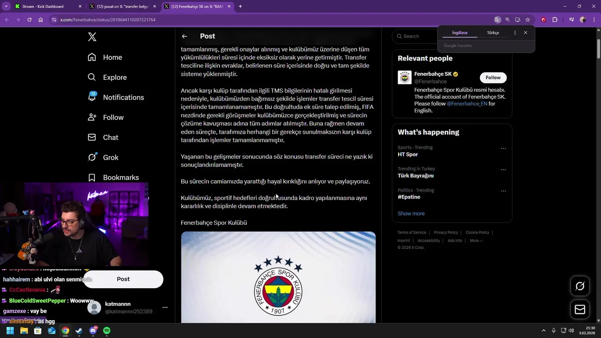Focus the X Search field
The image size is (601, 338).
tap(418, 36)
